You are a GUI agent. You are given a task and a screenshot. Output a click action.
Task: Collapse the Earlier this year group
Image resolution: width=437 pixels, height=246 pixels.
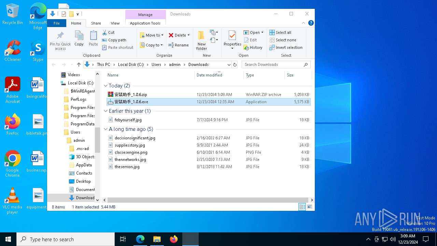(106, 111)
